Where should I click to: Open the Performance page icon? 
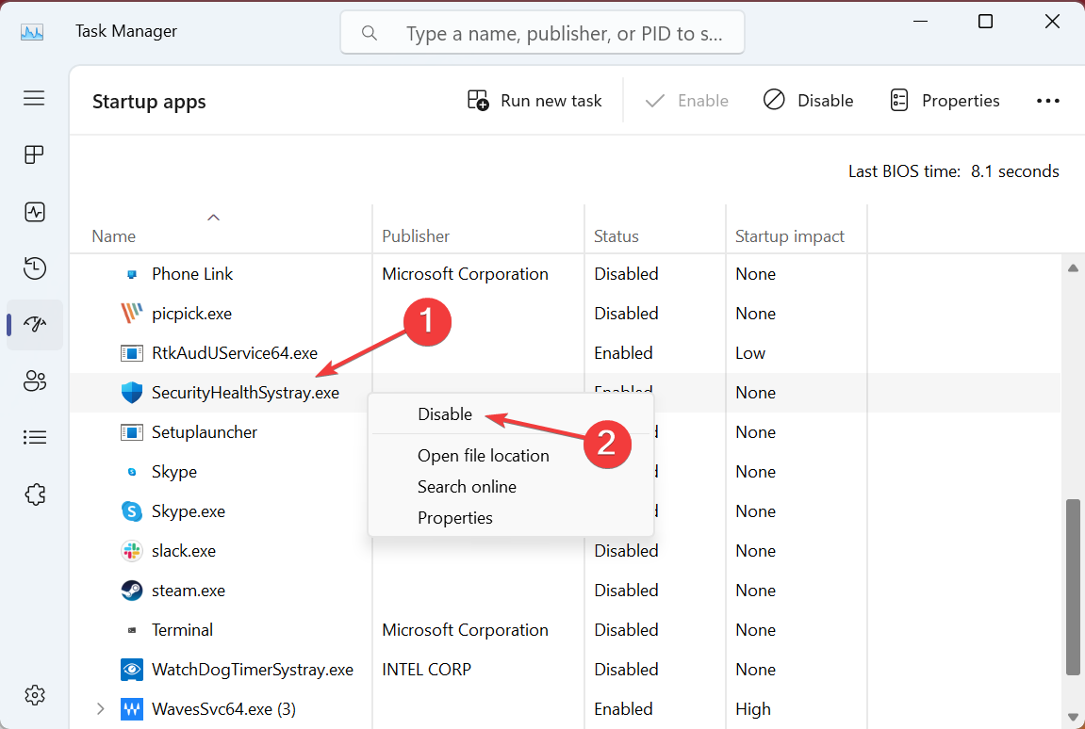click(34, 212)
